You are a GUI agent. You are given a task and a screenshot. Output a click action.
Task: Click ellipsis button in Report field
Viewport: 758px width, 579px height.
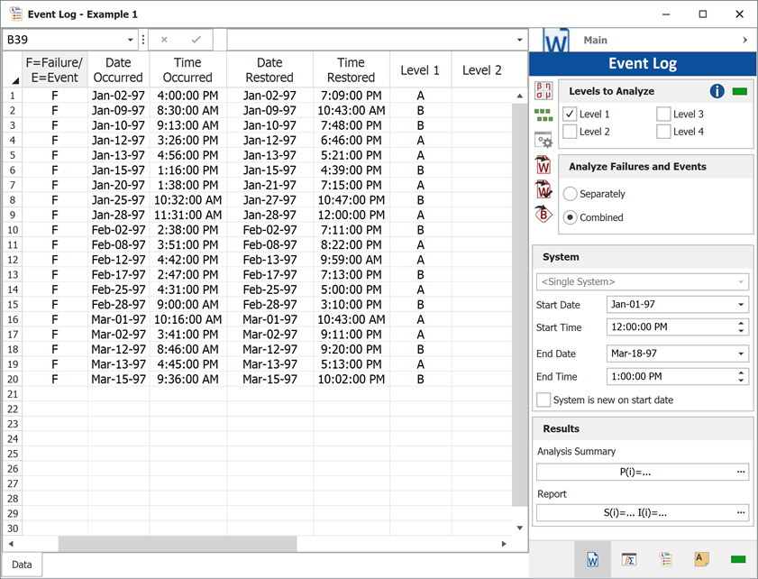click(741, 513)
